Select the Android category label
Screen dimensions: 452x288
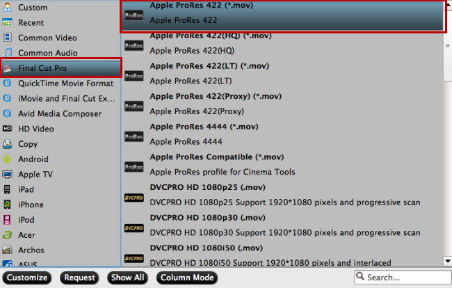(33, 159)
